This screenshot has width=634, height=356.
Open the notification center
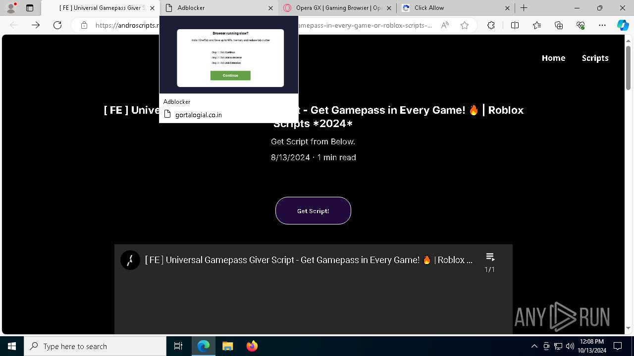[618, 346]
